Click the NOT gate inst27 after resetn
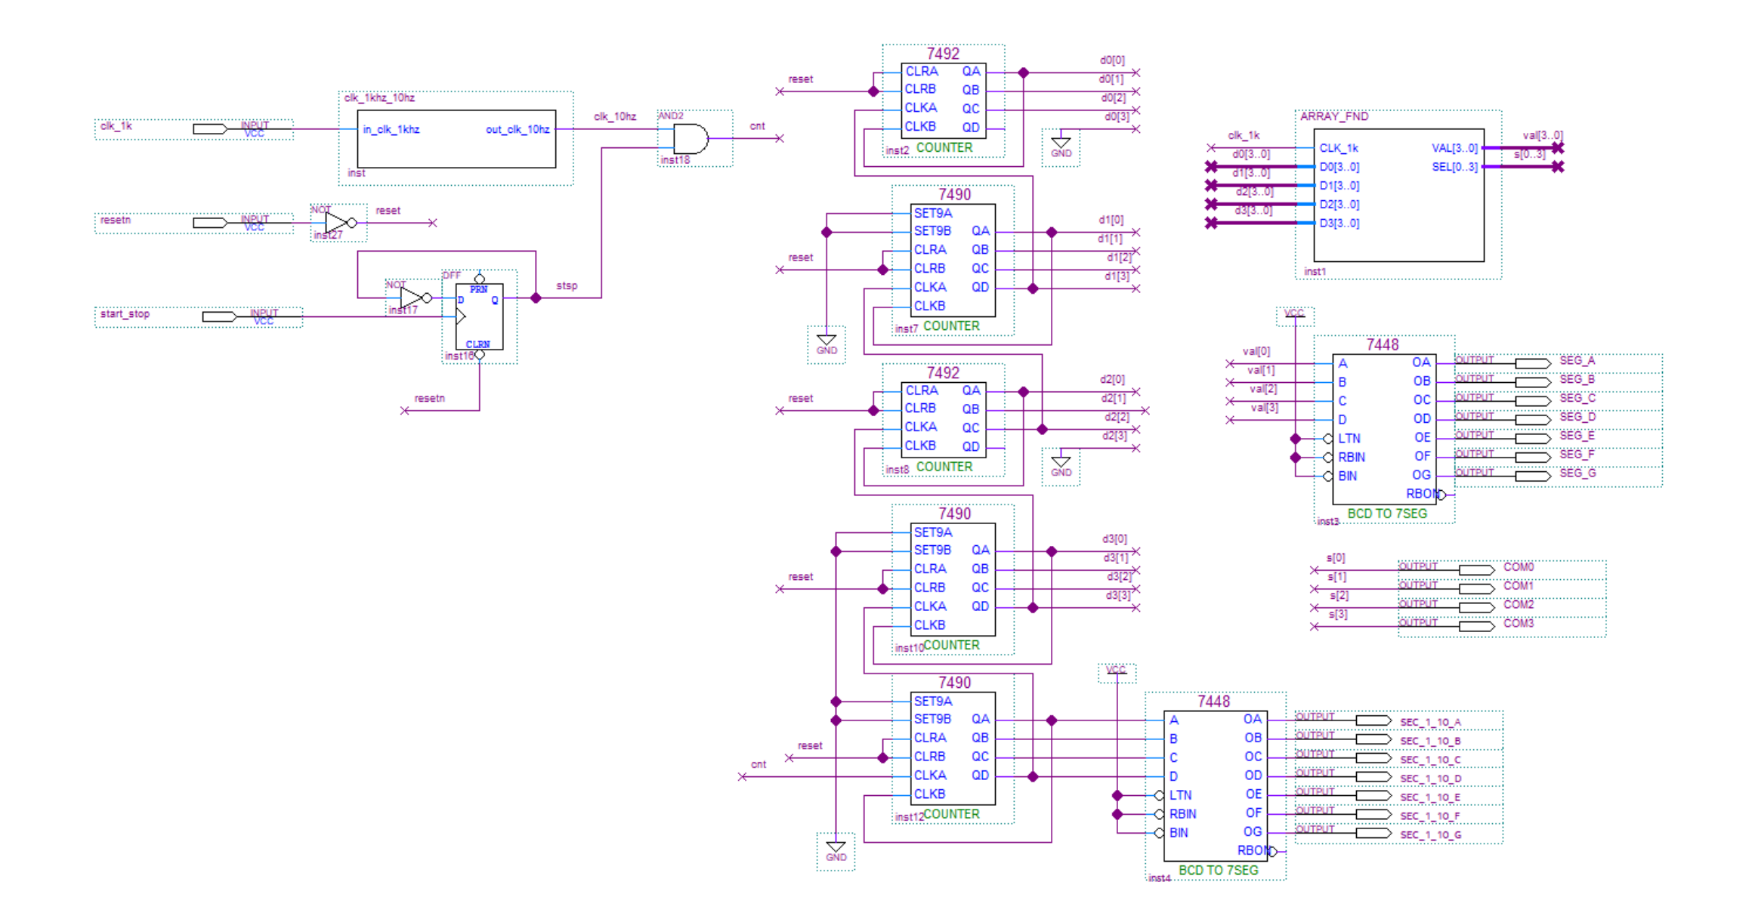Image resolution: width=1755 pixels, height=916 pixels. point(338,223)
